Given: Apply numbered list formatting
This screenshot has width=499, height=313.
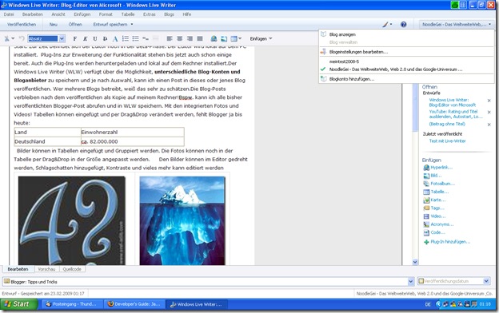Looking at the screenshot, I should click(x=126, y=39).
